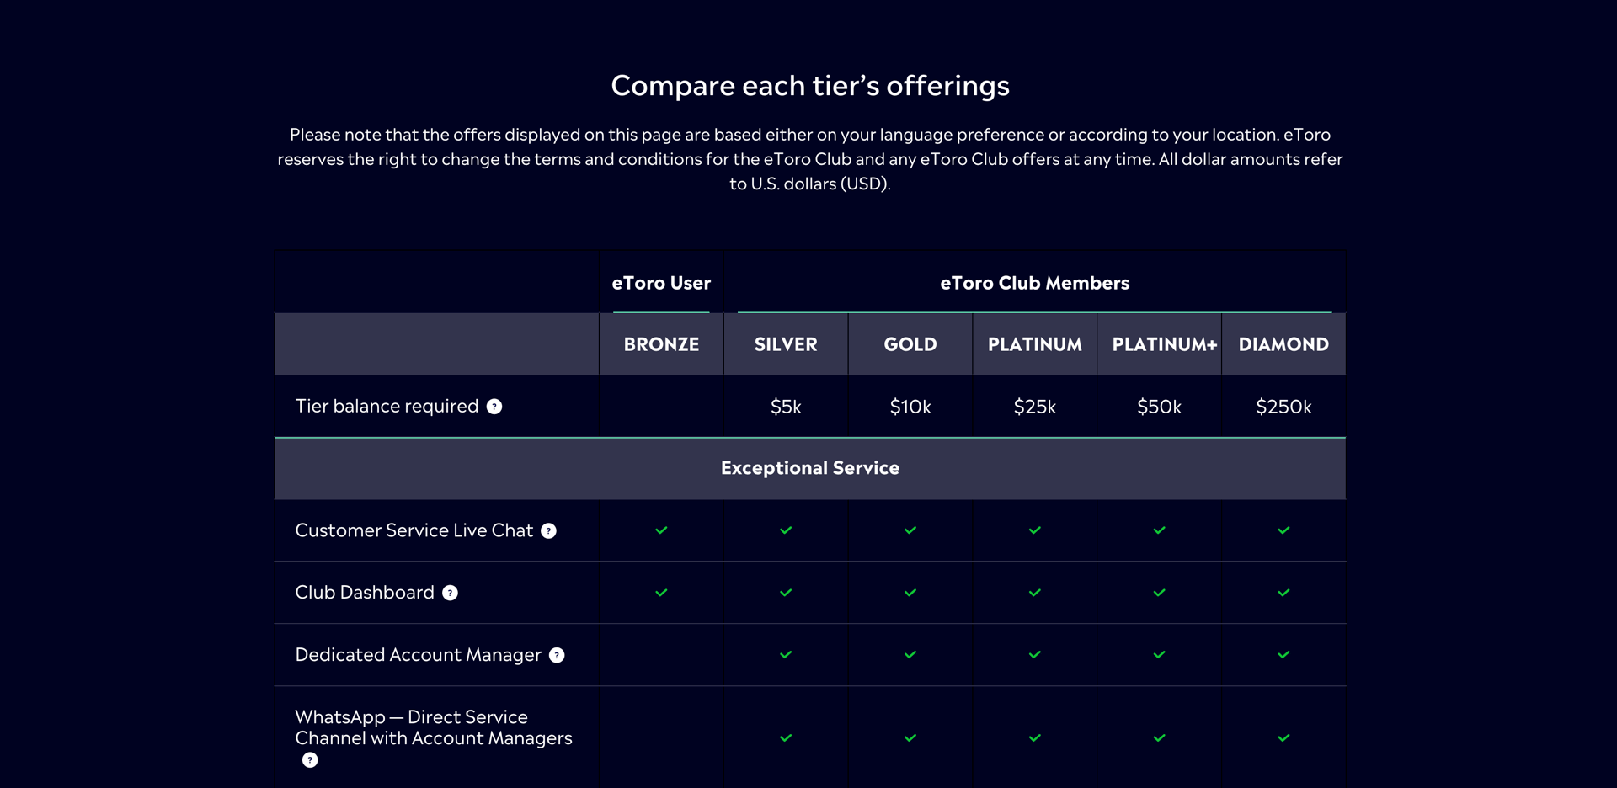
Task: Select the GOLD tier column header
Action: (910, 344)
